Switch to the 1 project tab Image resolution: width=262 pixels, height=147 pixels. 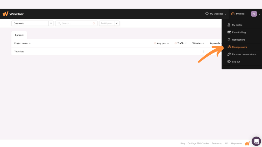point(19,35)
